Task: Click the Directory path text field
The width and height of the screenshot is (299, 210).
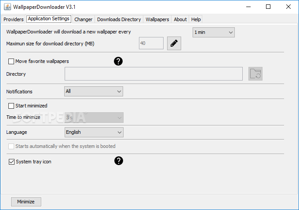Action: click(154, 74)
